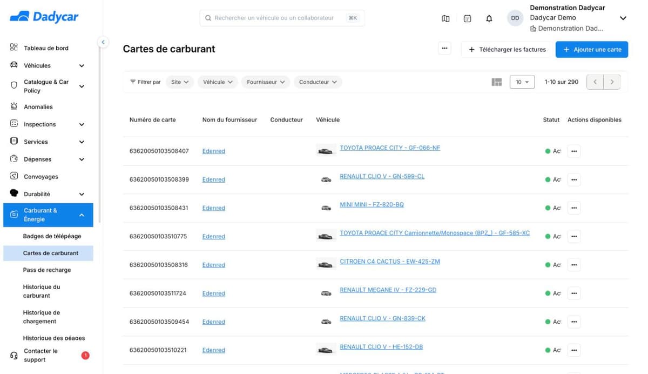Expand the account menu chevron
The width and height of the screenshot is (648, 374).
[x=623, y=18]
